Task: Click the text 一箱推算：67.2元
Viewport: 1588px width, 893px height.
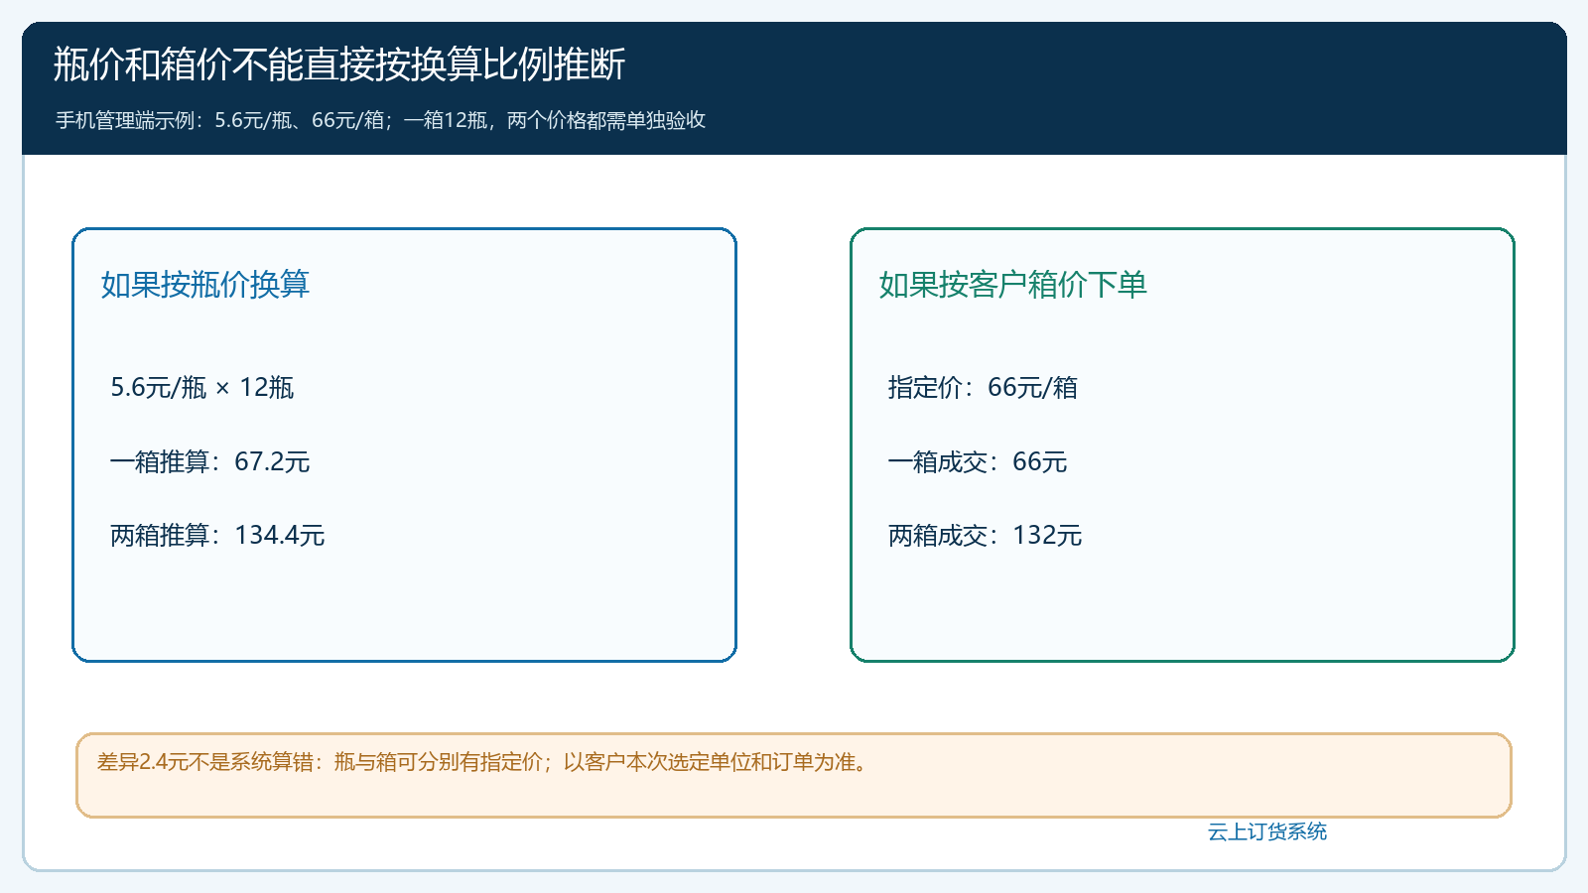Action: pos(209,461)
